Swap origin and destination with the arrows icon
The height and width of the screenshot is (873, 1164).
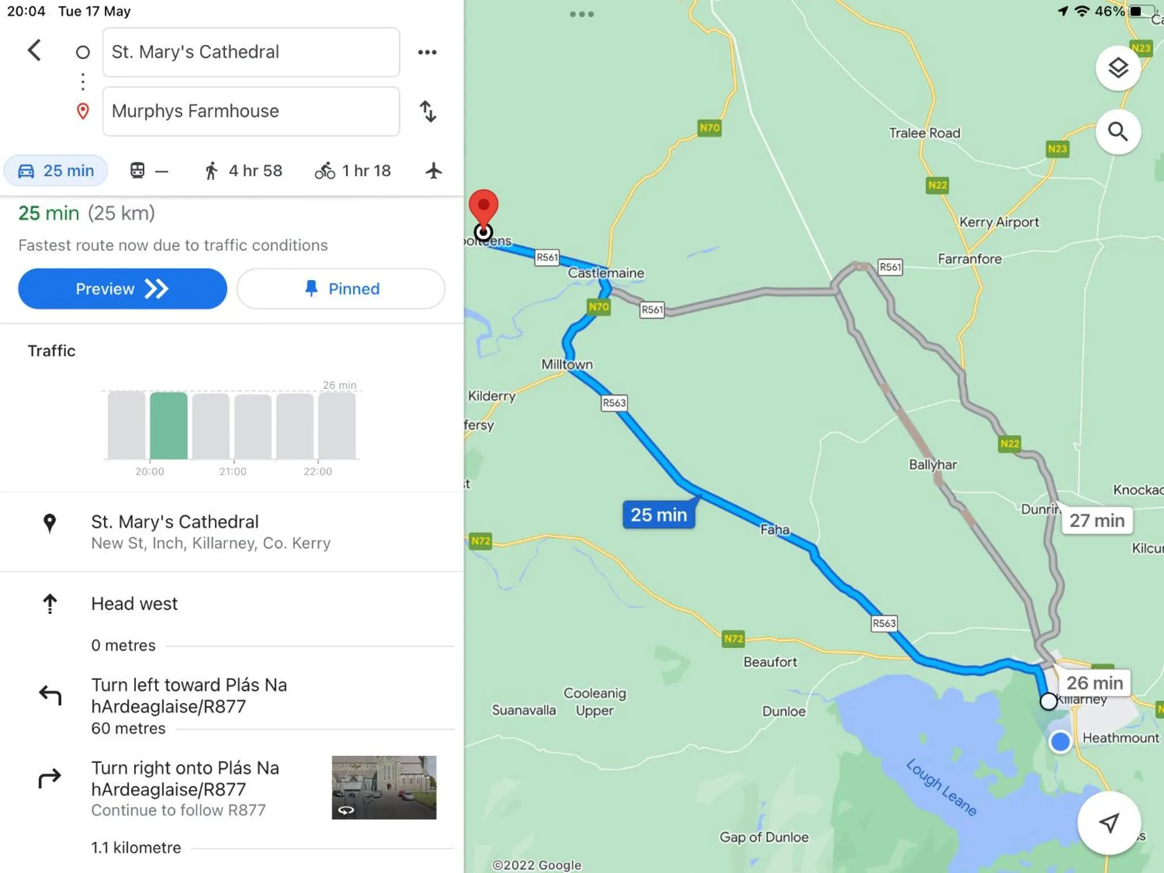coord(428,111)
